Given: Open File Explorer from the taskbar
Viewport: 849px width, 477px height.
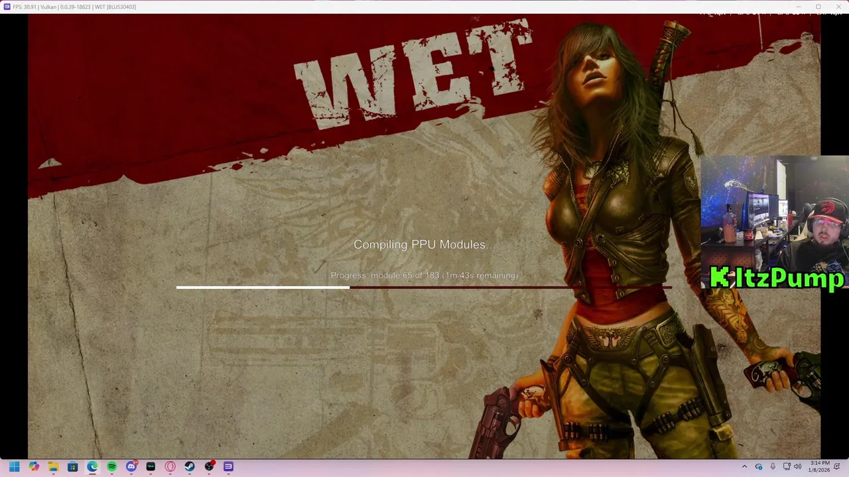Looking at the screenshot, I should click(x=53, y=467).
